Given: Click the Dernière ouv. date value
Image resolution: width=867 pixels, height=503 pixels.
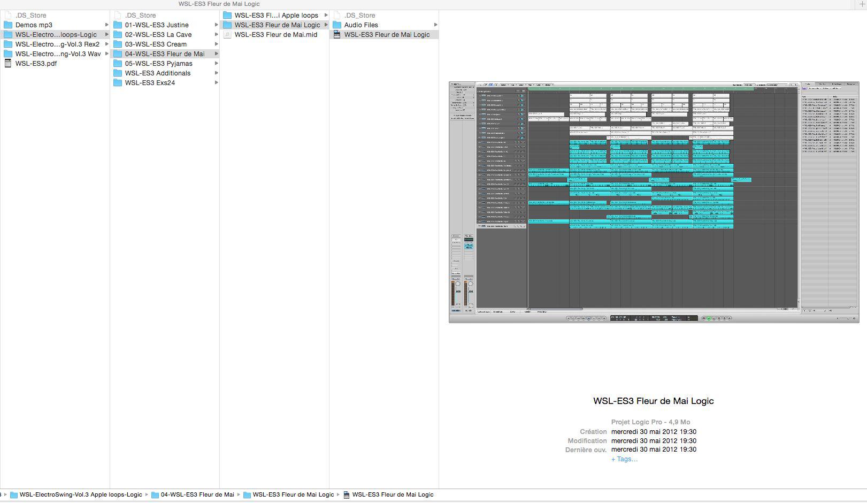Looking at the screenshot, I should point(654,449).
